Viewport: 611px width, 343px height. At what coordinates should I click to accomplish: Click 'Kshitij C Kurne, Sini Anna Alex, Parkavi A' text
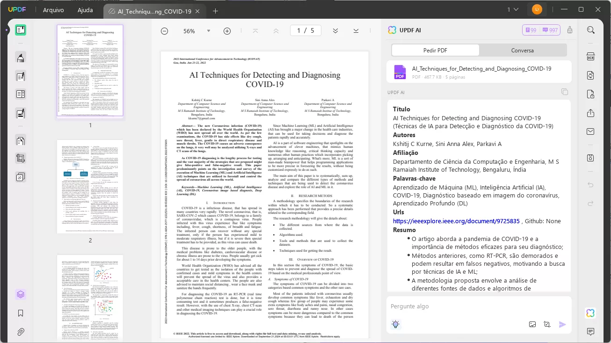point(447,144)
